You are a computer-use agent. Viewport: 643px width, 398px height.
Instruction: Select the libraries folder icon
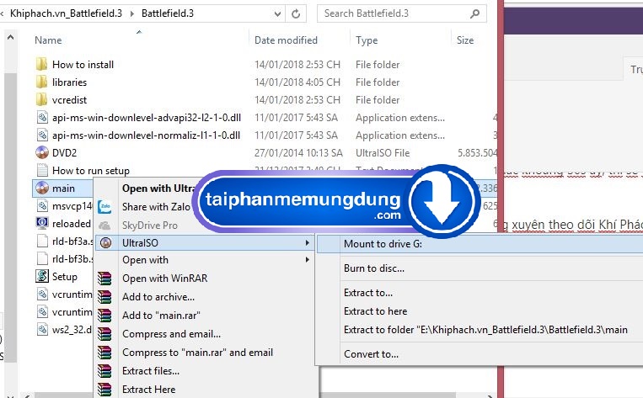41,82
